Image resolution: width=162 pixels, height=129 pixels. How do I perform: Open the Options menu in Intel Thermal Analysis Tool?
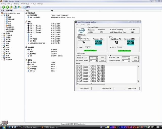(x=82, y=25)
